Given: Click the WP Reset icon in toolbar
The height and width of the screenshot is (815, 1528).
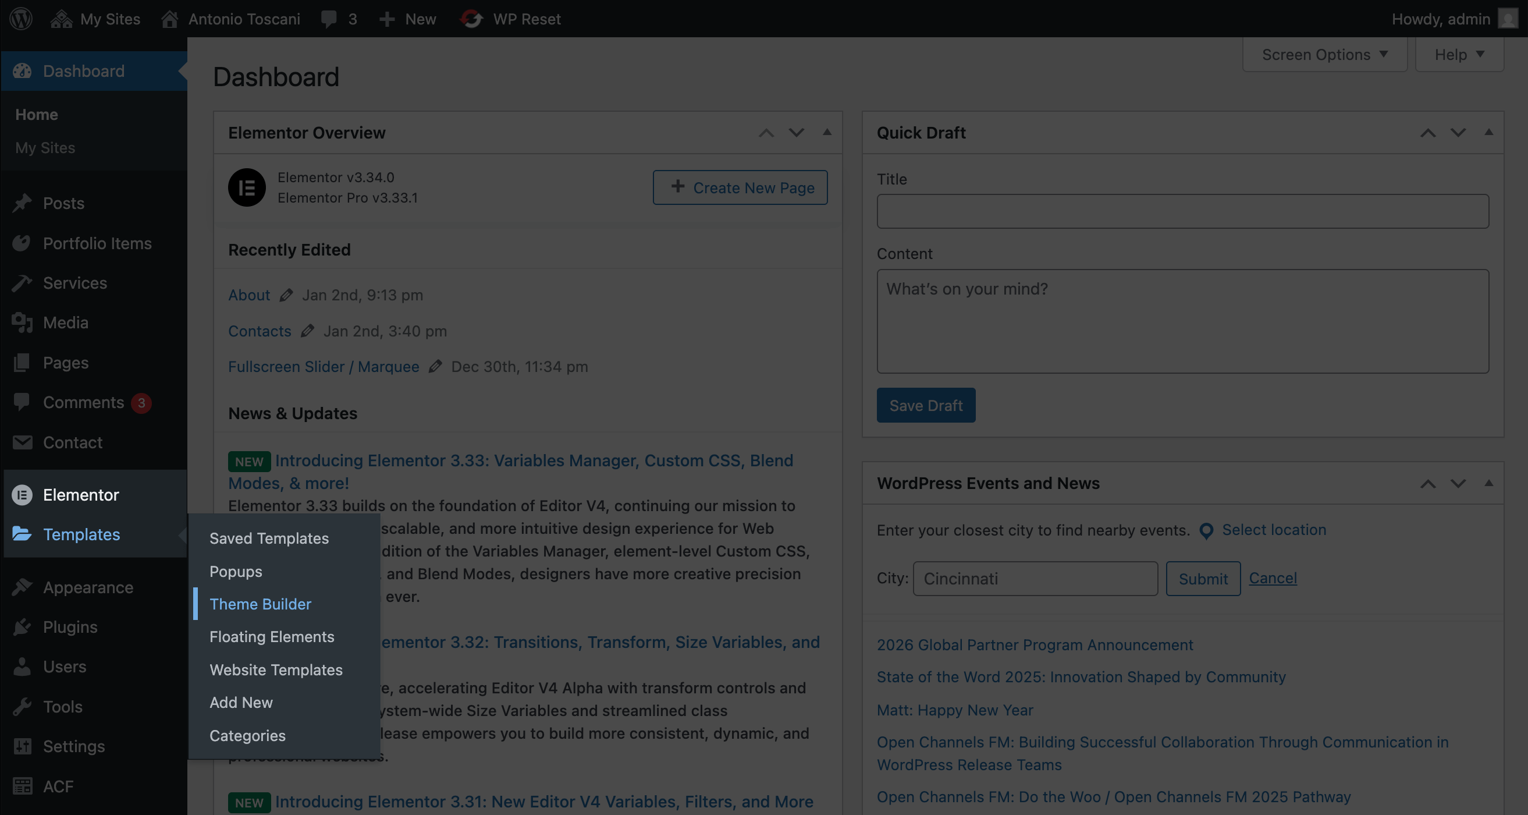Looking at the screenshot, I should click(x=471, y=19).
